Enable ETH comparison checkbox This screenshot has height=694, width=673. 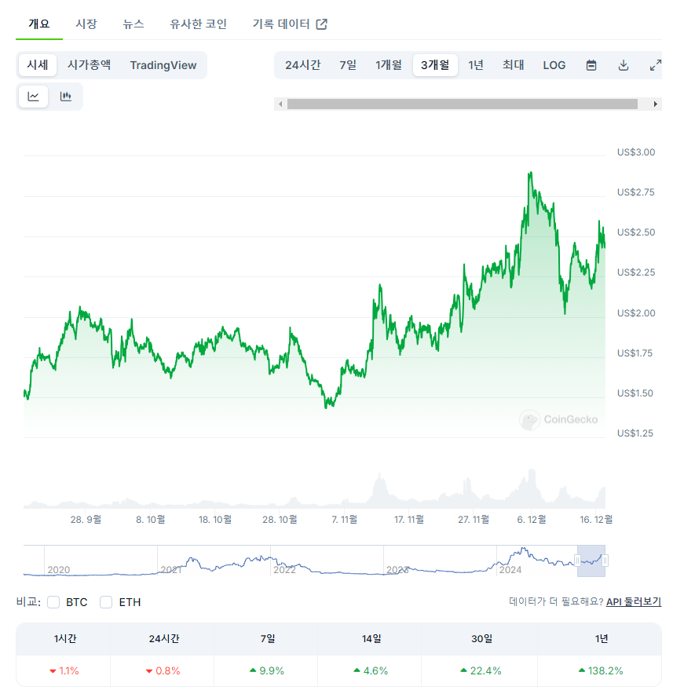[106, 602]
